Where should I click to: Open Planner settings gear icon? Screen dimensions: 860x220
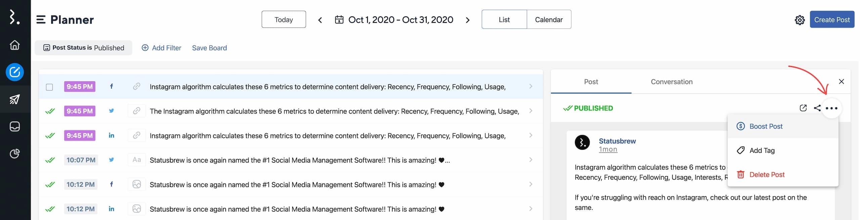pyautogui.click(x=800, y=20)
